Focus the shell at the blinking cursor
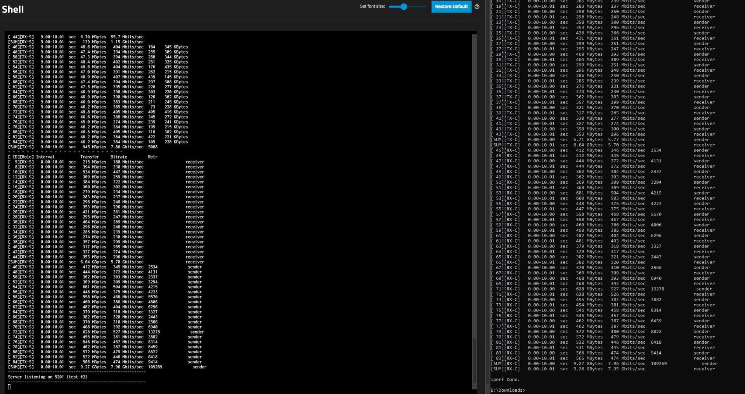The width and height of the screenshot is (745, 394). [9, 387]
